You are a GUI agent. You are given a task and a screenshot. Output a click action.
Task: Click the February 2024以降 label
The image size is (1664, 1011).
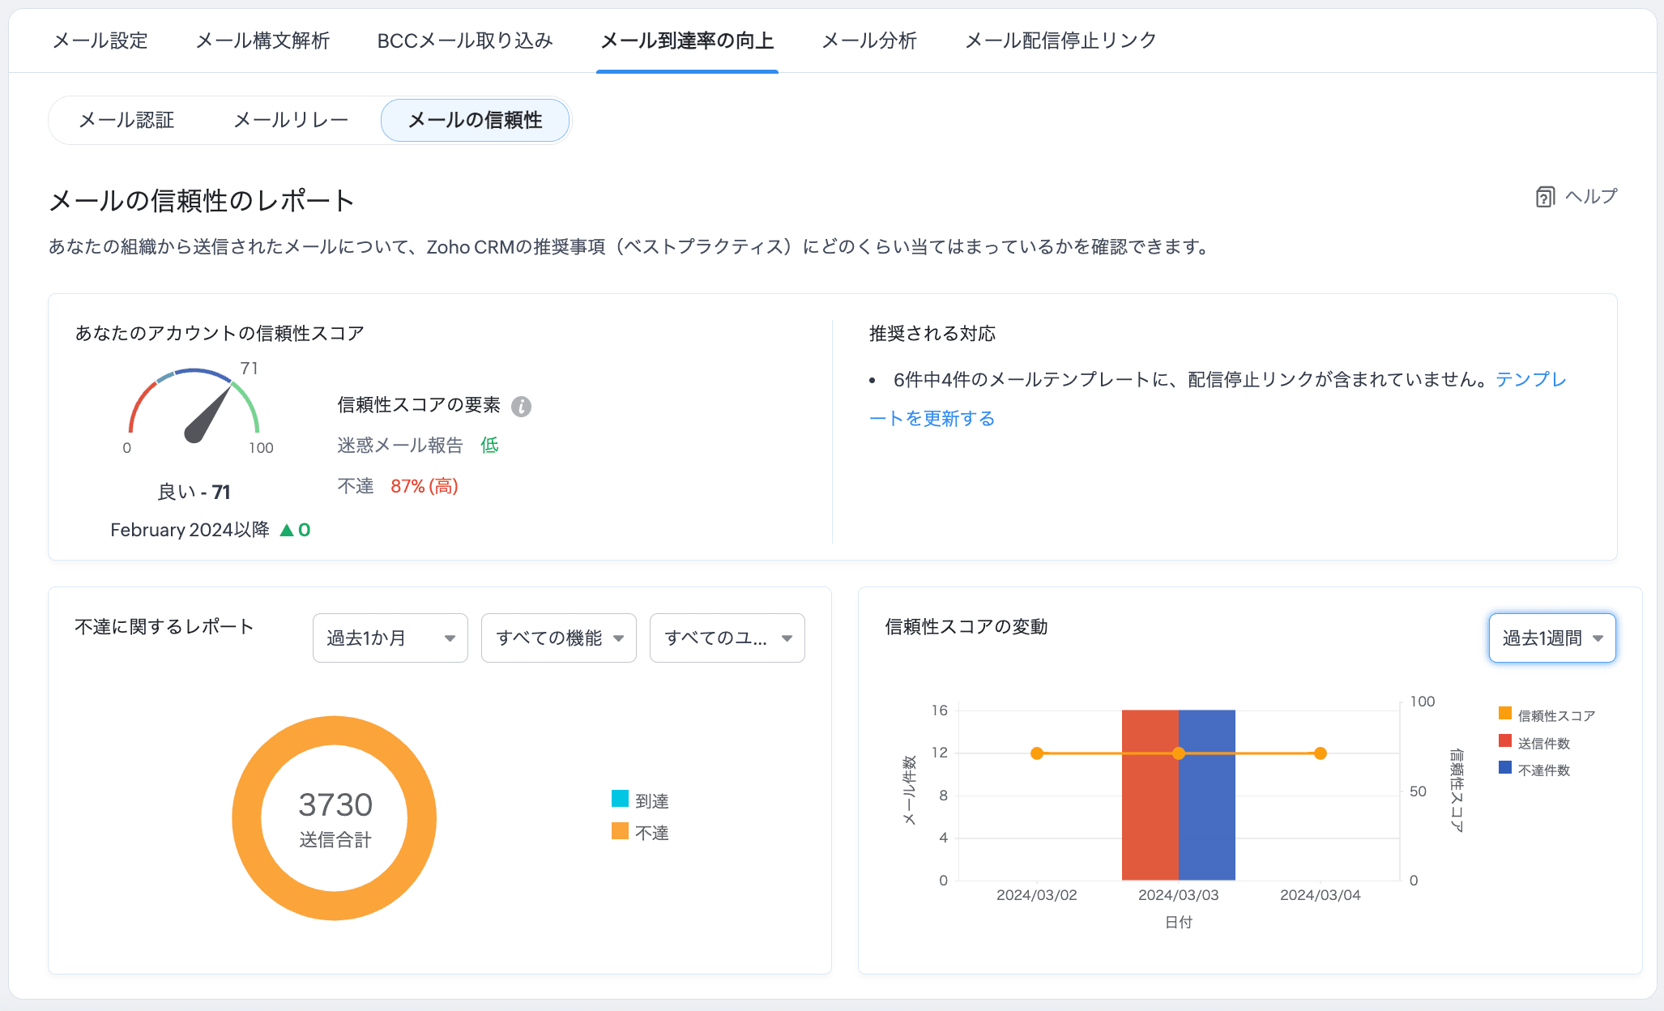pyautogui.click(x=190, y=530)
